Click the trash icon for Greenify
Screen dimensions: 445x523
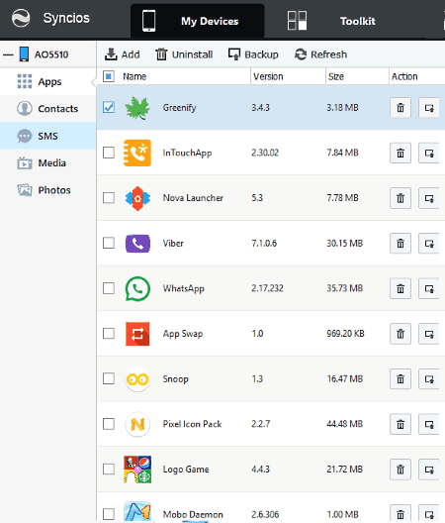400,108
